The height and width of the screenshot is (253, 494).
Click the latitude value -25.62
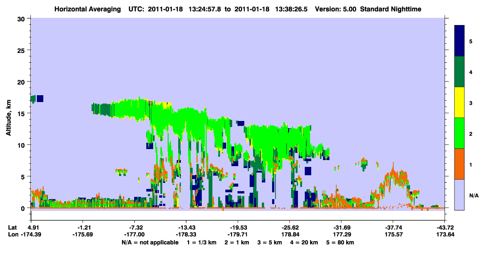[289, 228]
